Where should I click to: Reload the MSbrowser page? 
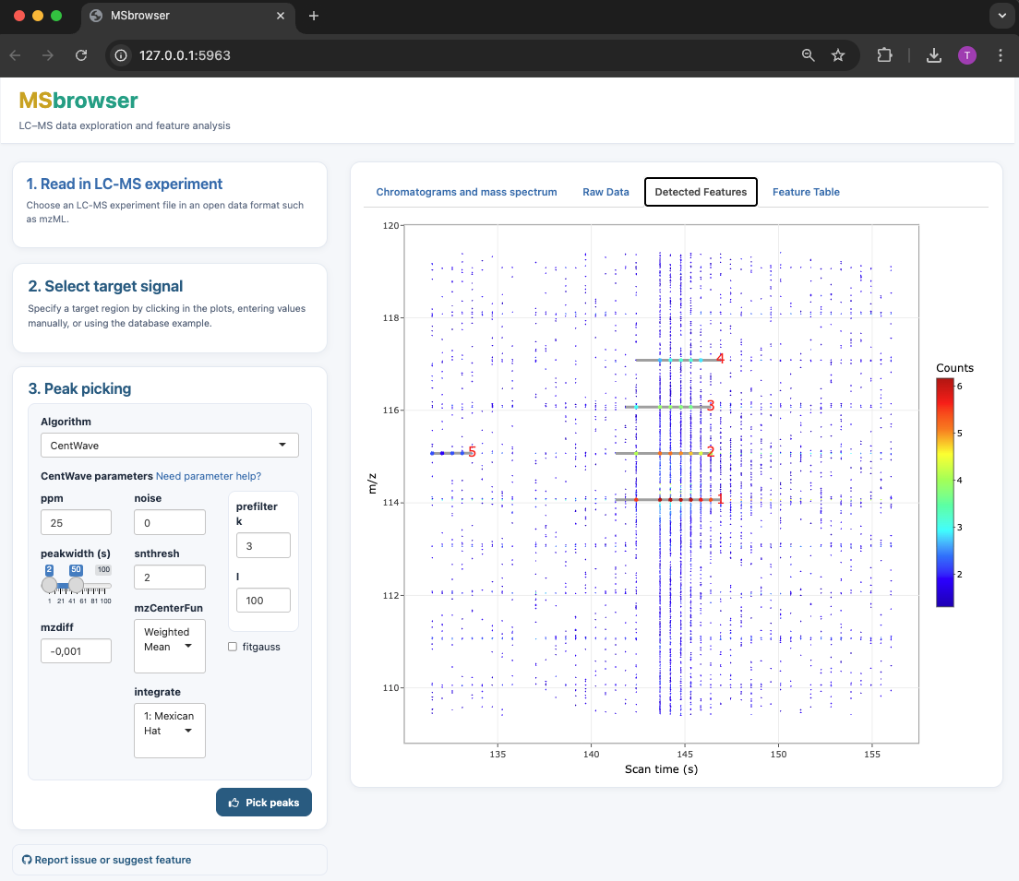coord(80,55)
